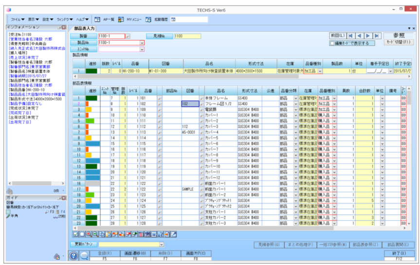Image resolution: width=420 pixels, height=265 pixels.
Task: Click the check-all rows icon in bottom toolbar
Action: [76, 234]
